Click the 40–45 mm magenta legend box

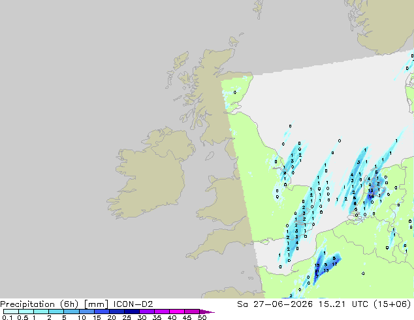click(x=177, y=312)
